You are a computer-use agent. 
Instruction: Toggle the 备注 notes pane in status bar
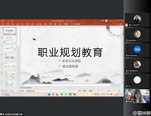click(x=79, y=91)
